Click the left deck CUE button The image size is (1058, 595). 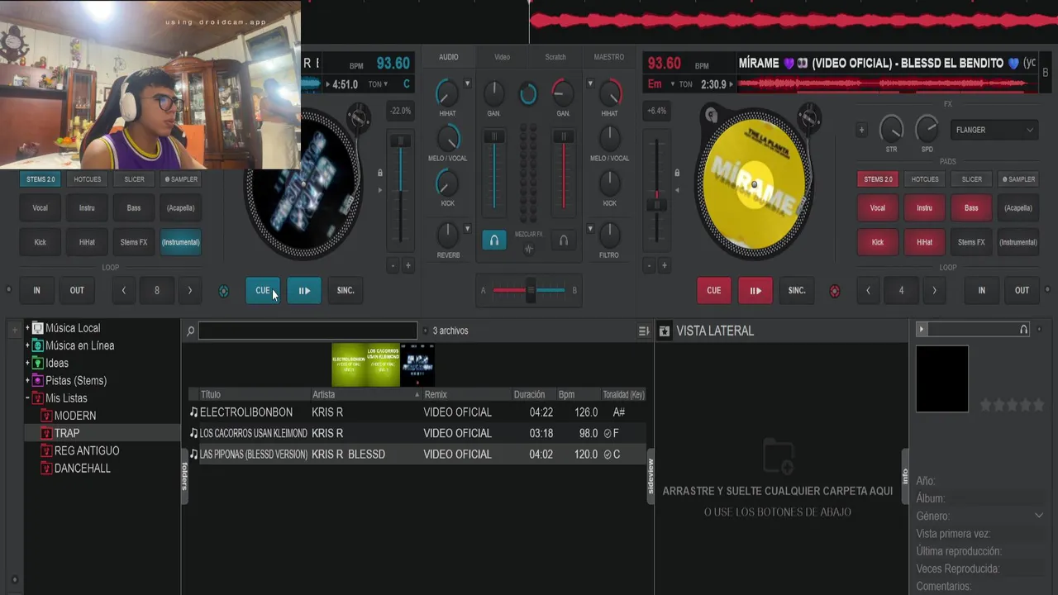click(263, 290)
